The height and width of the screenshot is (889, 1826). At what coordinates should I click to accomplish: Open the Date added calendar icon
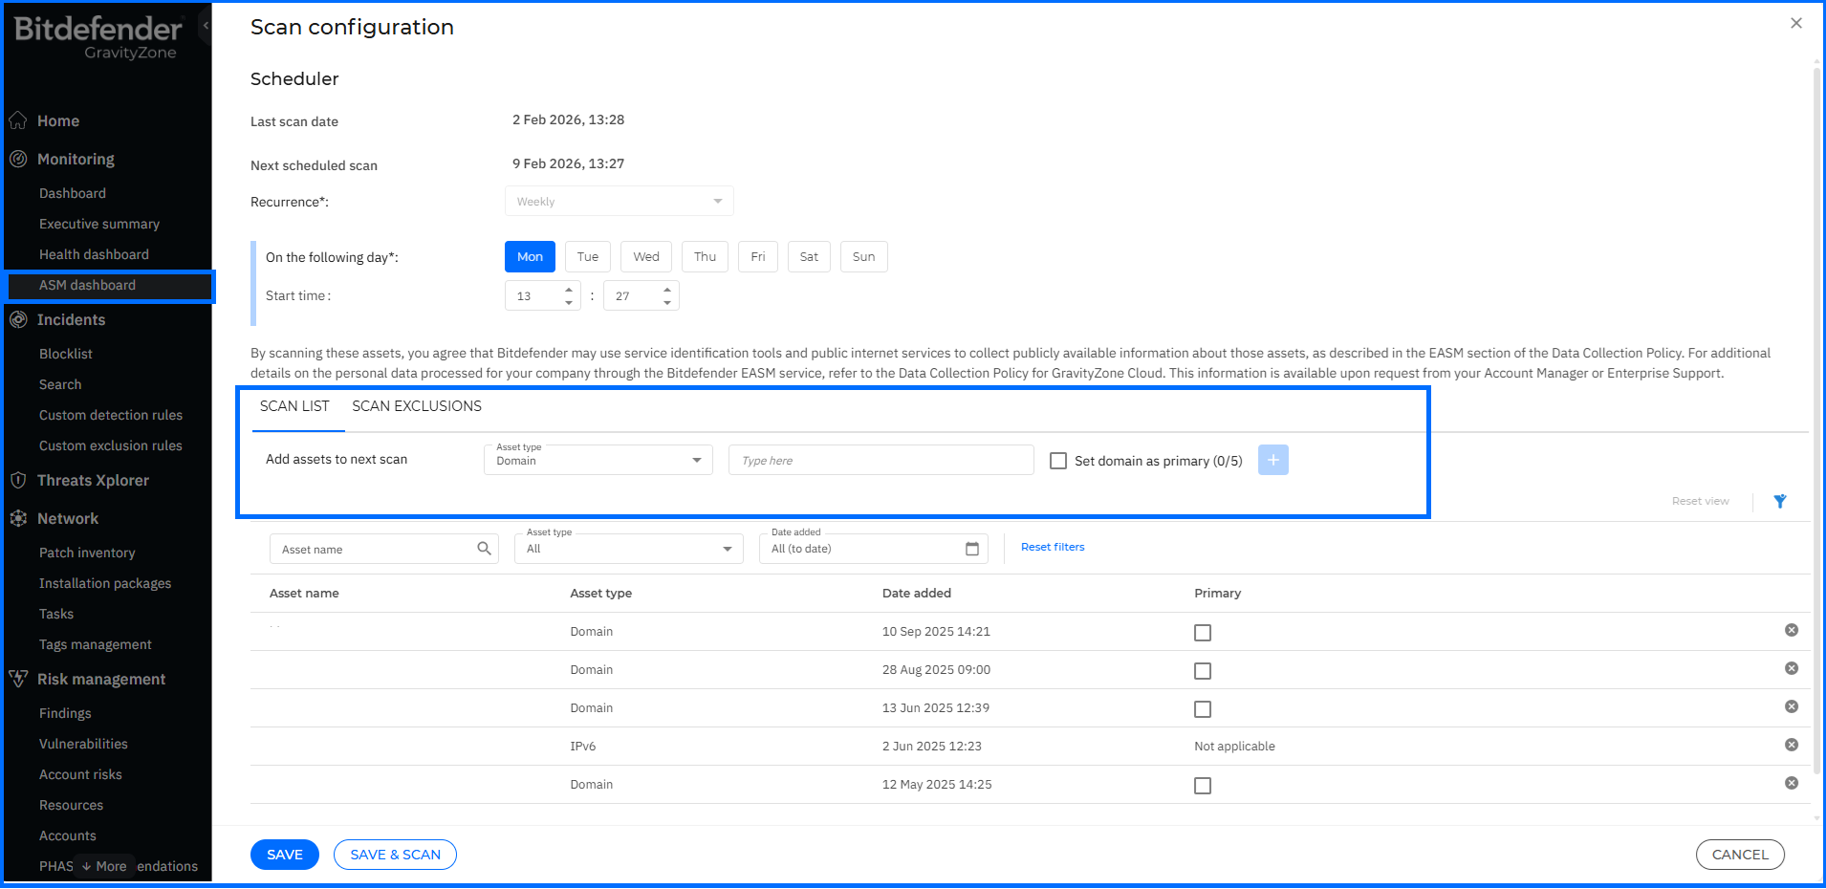coord(971,549)
